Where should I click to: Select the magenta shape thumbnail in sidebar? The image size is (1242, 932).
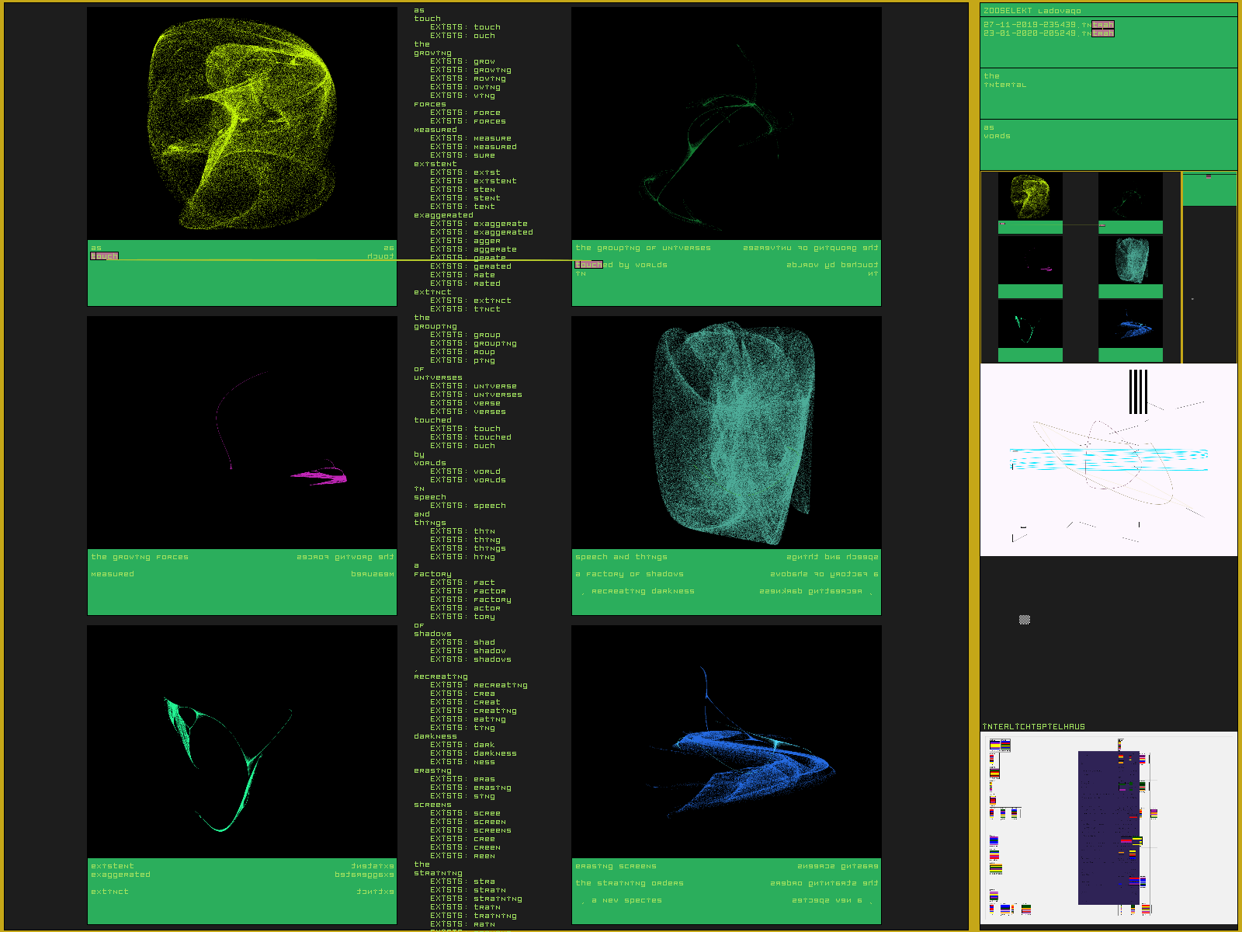(1030, 260)
